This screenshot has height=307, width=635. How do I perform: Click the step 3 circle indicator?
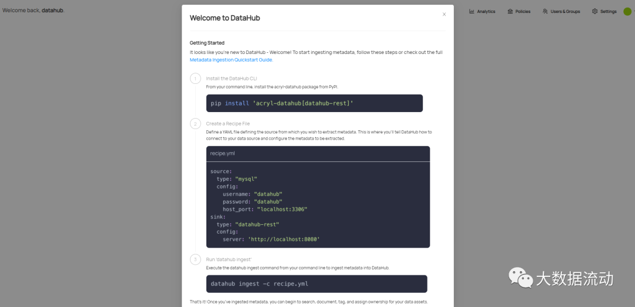tap(195, 259)
